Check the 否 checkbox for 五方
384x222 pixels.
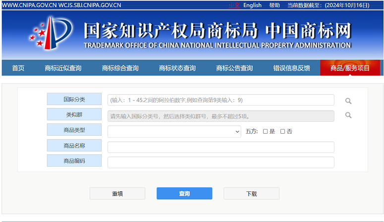coord(282,132)
